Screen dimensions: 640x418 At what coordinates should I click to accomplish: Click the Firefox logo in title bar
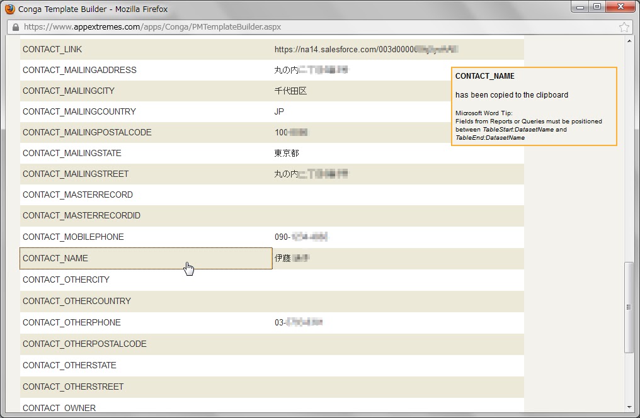10,9
